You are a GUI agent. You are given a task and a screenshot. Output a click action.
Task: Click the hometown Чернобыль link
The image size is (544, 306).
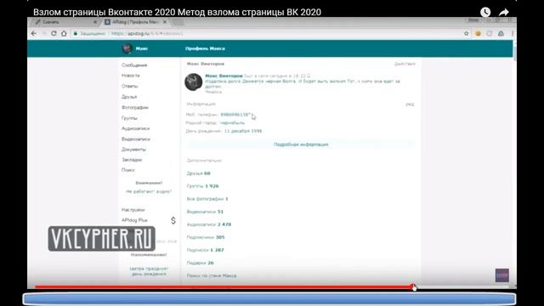[232, 122]
